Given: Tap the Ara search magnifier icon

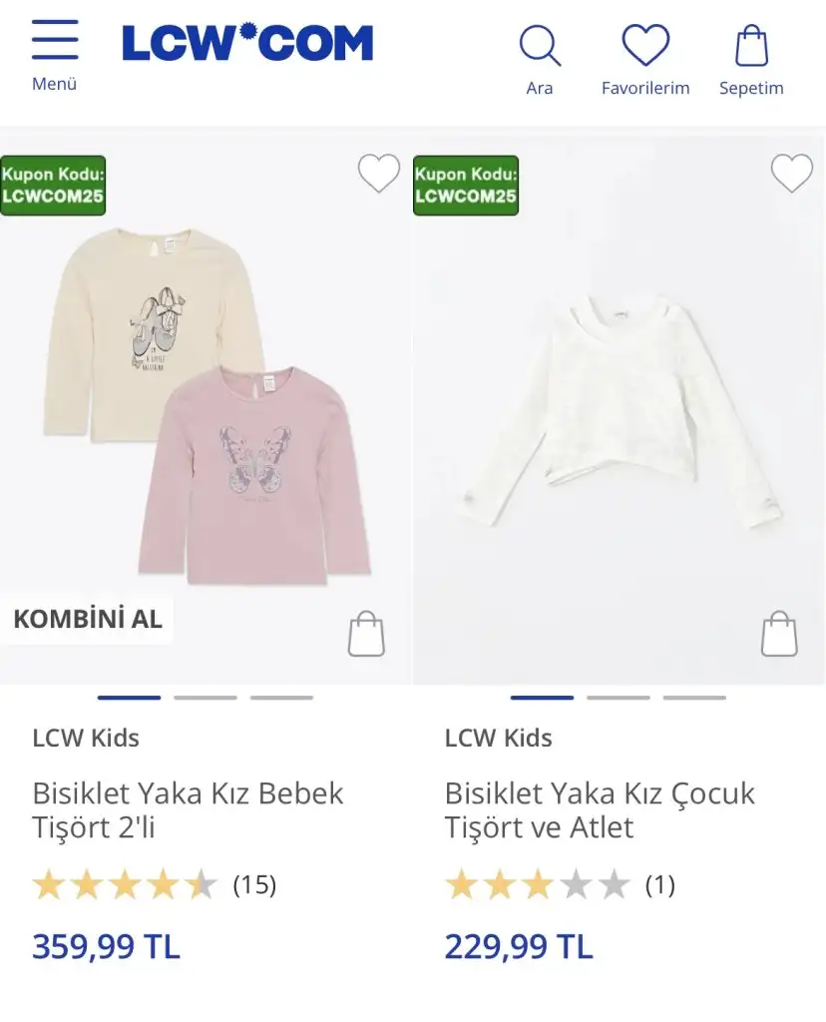Looking at the screenshot, I should point(540,46).
